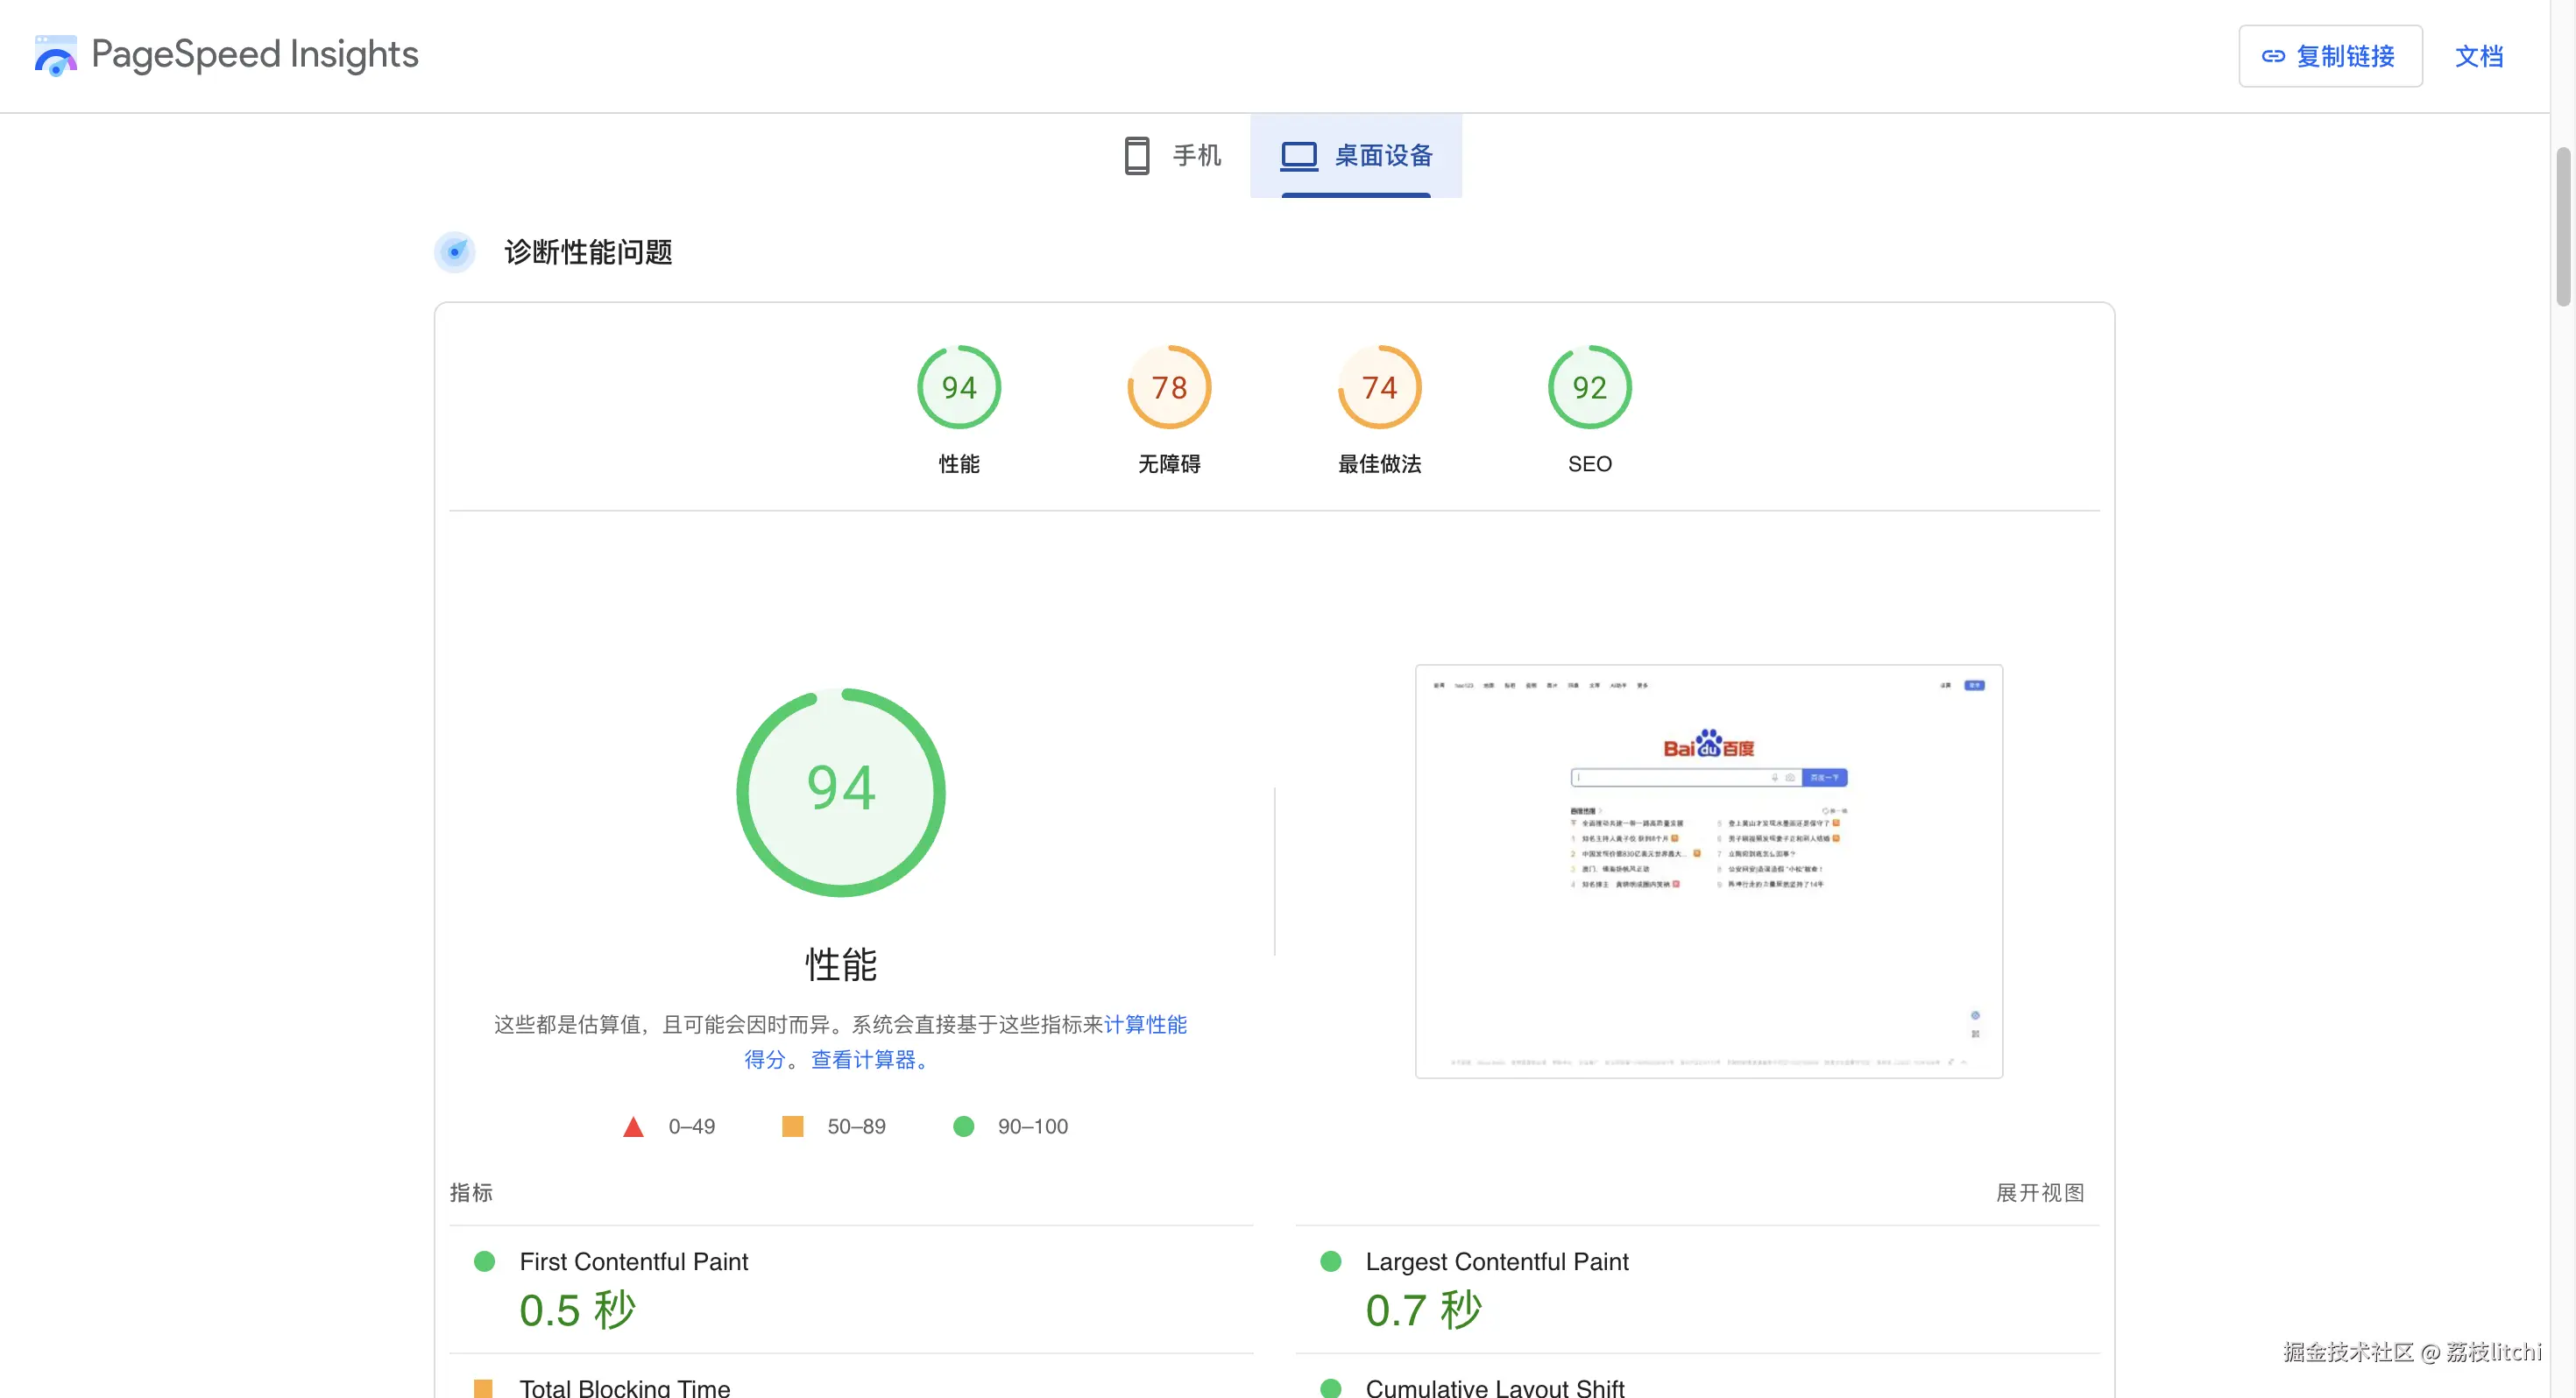Switch to the 手机 tab

[x=1196, y=156]
